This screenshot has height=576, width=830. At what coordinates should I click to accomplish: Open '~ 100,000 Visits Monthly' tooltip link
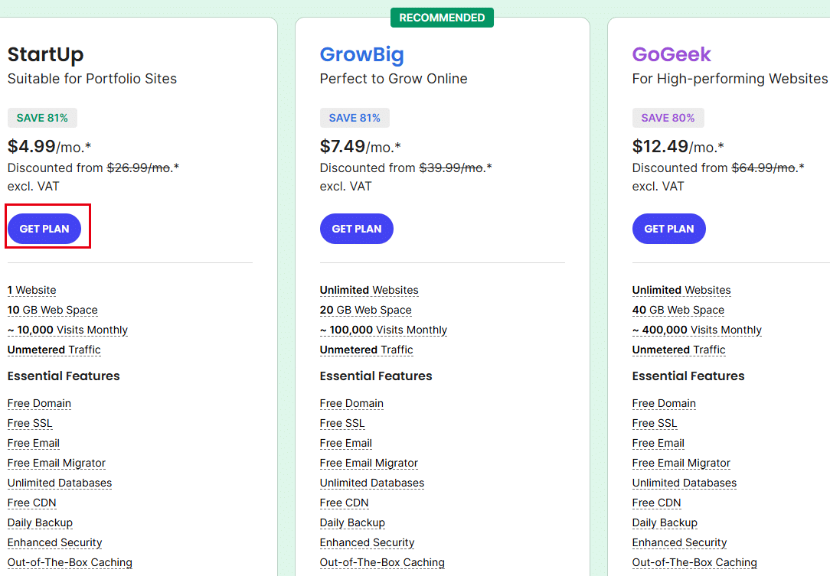click(384, 330)
